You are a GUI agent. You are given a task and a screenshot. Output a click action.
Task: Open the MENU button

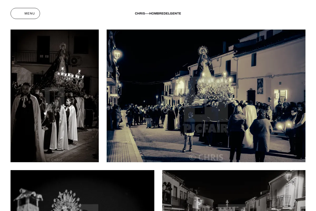pyautogui.click(x=25, y=13)
